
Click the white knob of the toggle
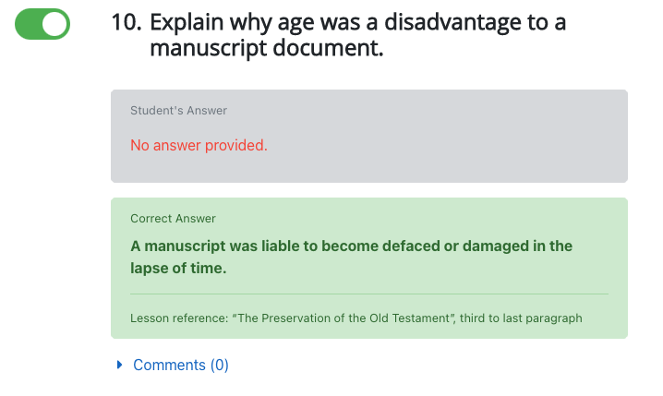click(55, 25)
